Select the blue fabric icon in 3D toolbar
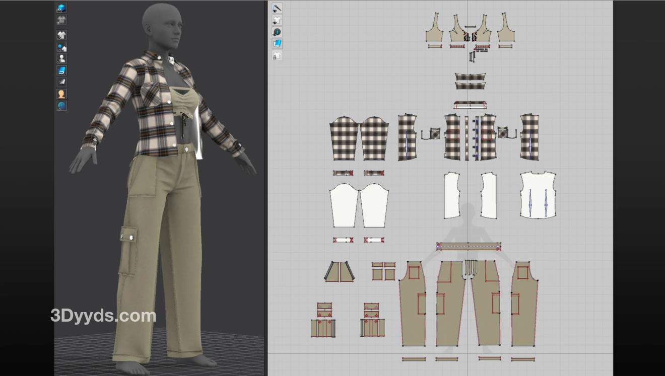Viewport: 665px width, 376px height. pyautogui.click(x=61, y=70)
